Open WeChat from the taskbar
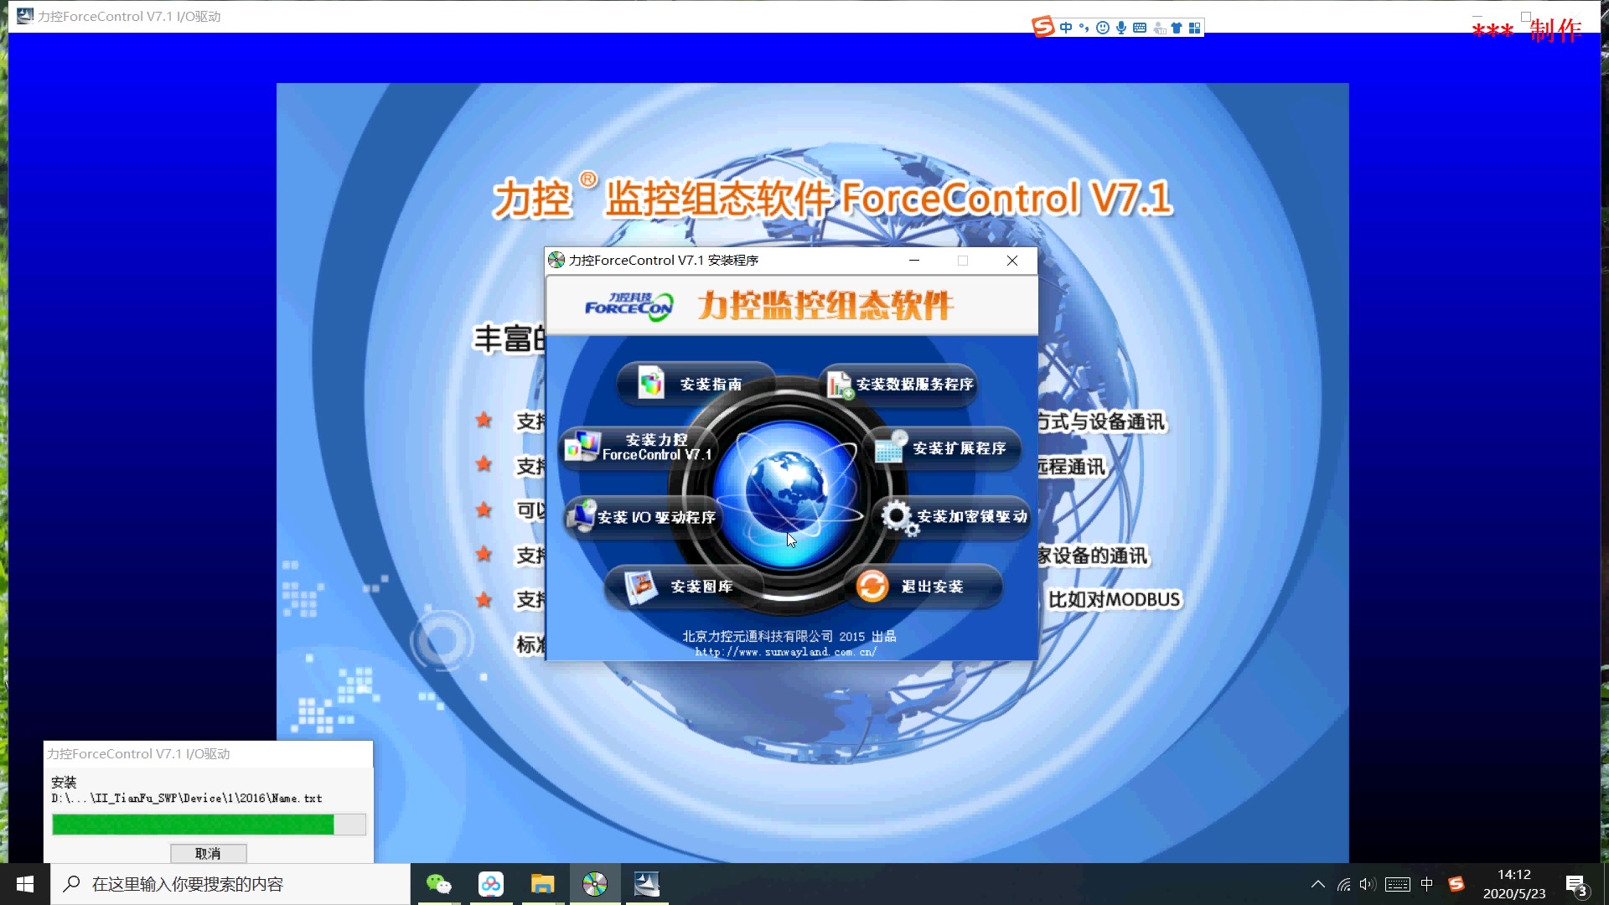 click(x=438, y=884)
